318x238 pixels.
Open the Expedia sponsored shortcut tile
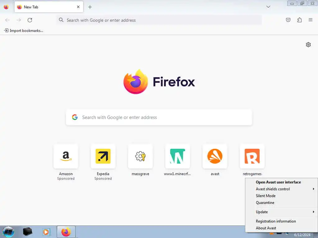(103, 156)
